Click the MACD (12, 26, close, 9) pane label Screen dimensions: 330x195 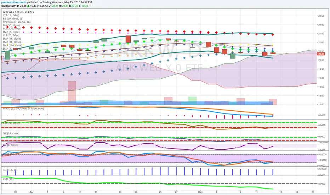pyautogui.click(x=23, y=108)
